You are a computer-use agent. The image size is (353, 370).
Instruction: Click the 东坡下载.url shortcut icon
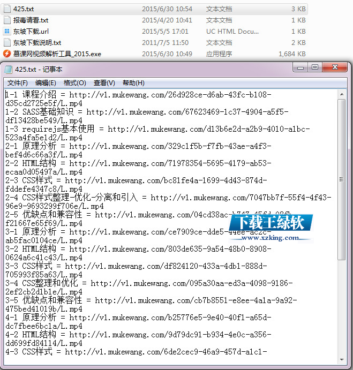(7, 32)
